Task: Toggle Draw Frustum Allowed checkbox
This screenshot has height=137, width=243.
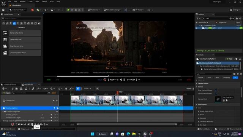Action: click(216, 90)
